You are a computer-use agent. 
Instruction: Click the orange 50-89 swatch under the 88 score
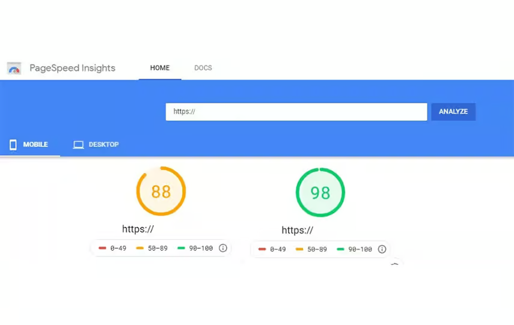point(140,248)
